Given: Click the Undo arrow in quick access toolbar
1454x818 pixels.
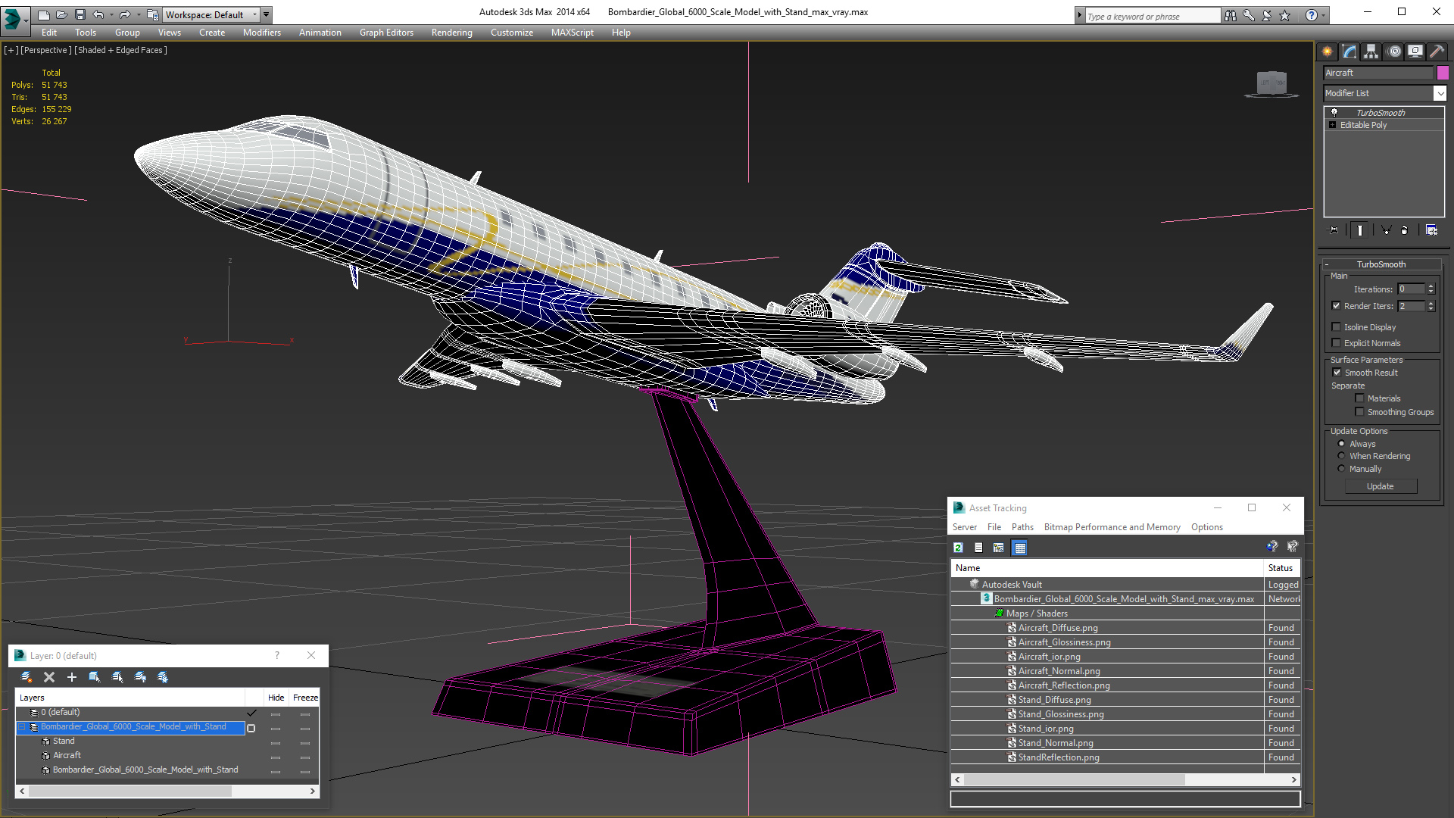Looking at the screenshot, I should pos(98,14).
